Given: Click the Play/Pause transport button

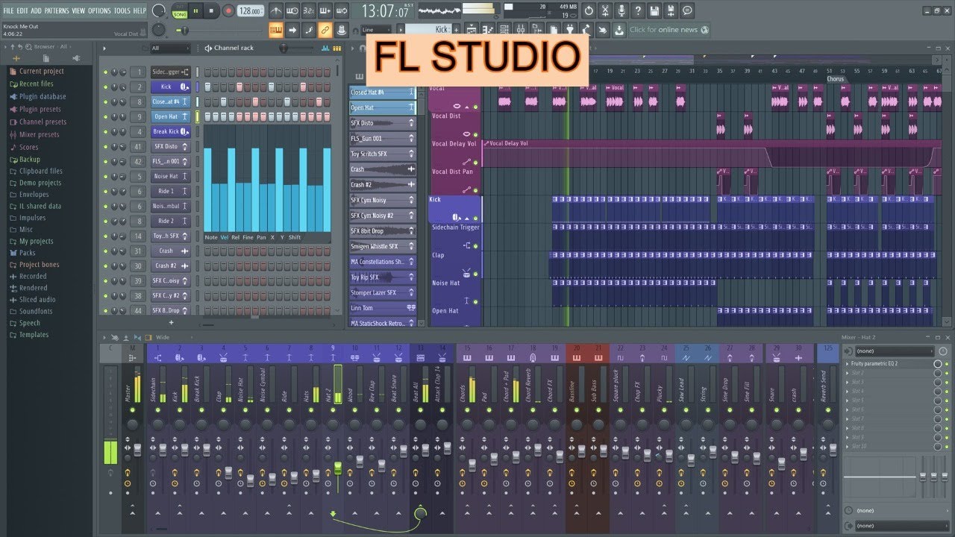Looking at the screenshot, I should tap(196, 11).
